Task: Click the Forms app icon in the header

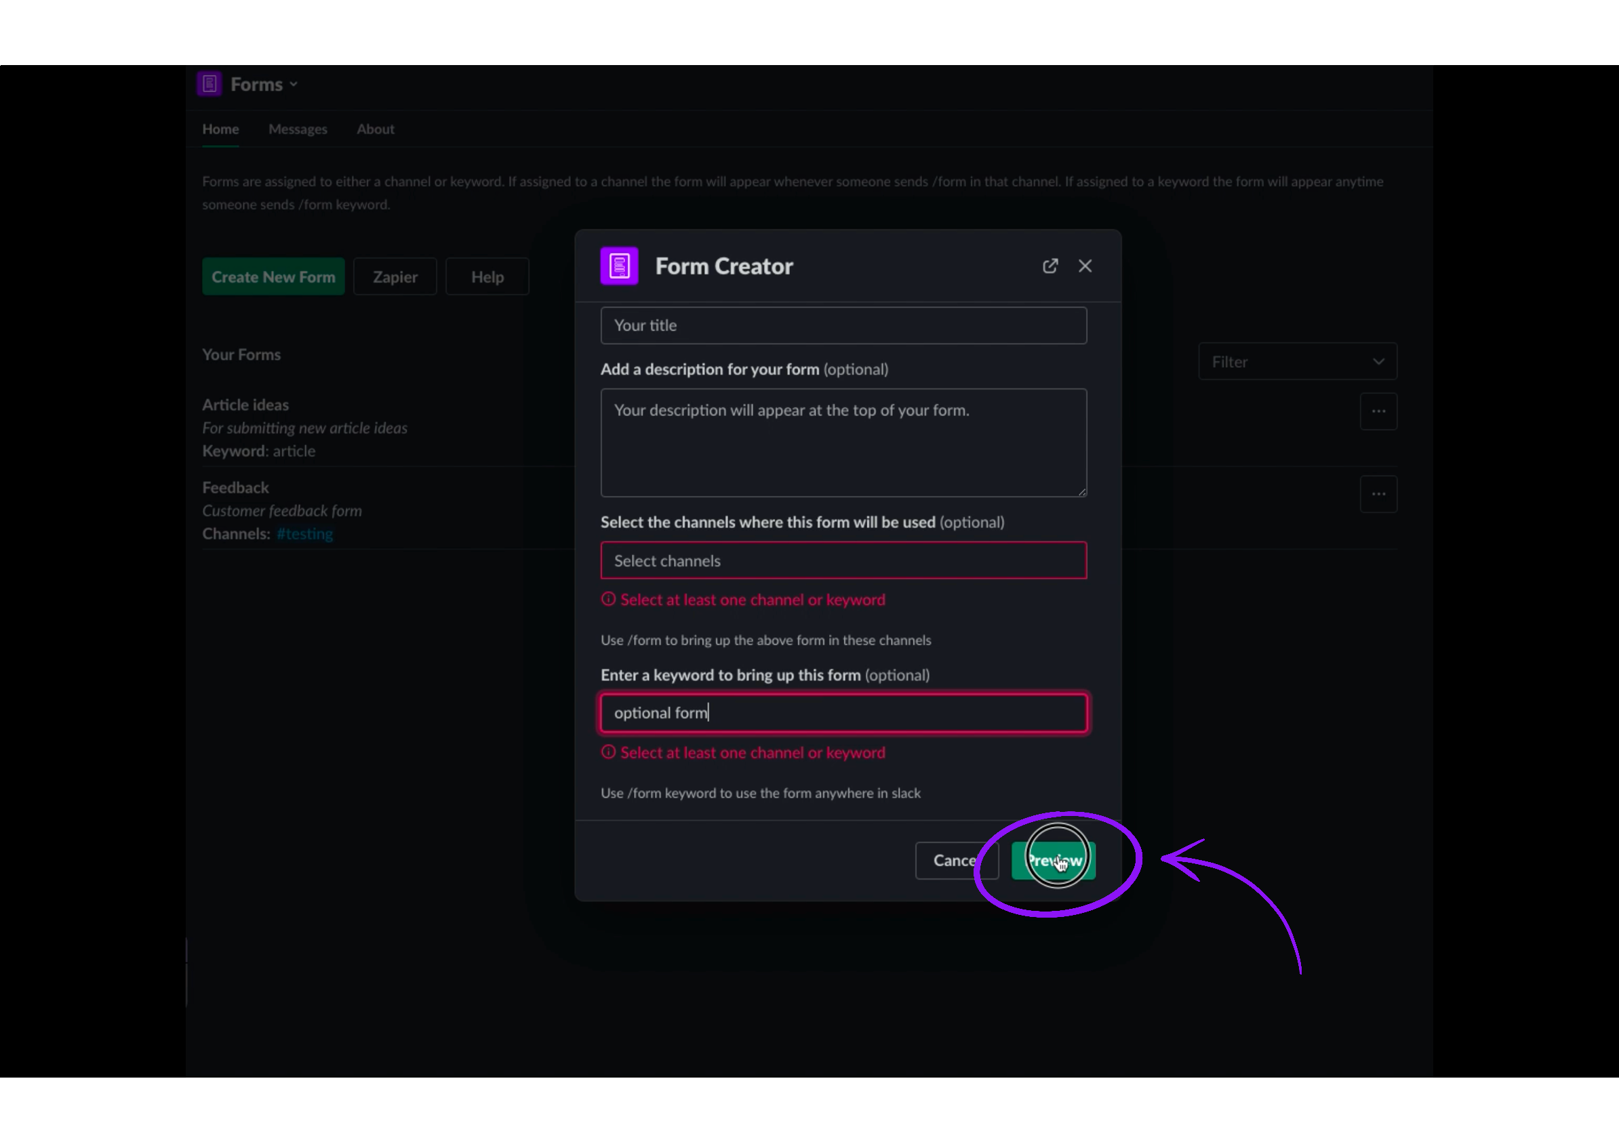Action: (209, 83)
